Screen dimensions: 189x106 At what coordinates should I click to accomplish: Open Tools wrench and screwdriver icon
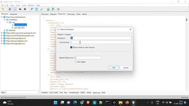pos(53,9)
